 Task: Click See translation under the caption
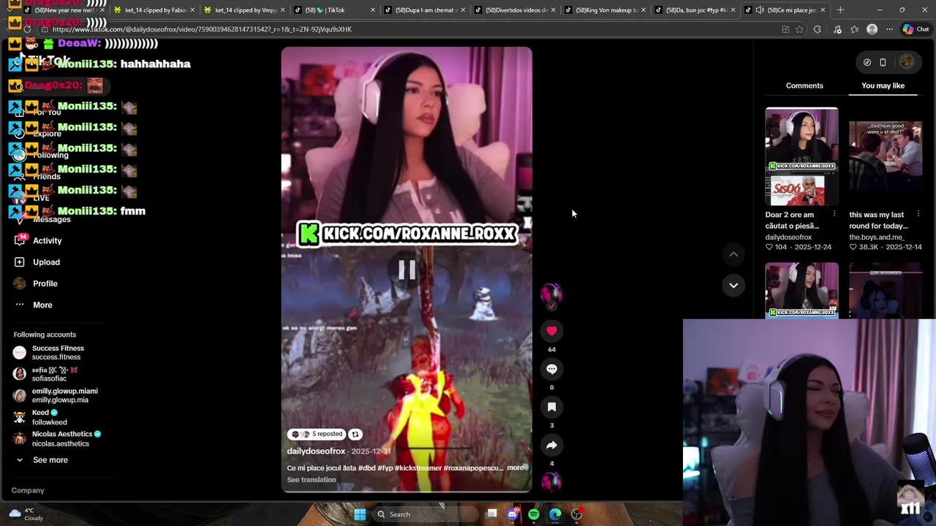pos(312,480)
